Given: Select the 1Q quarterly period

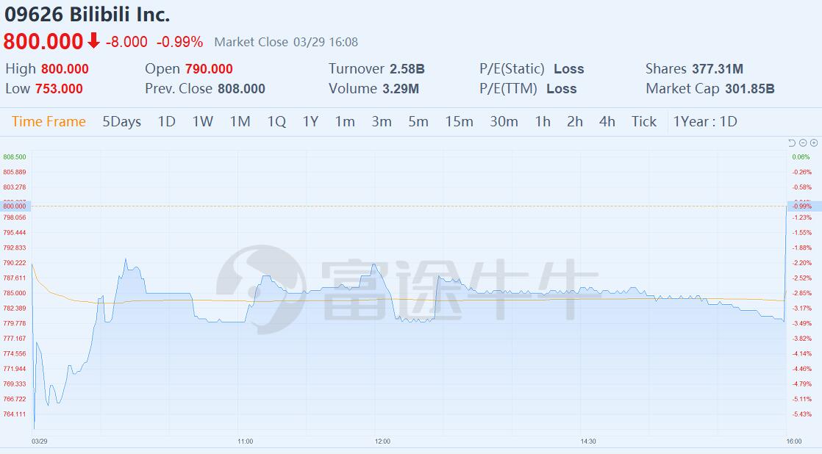Looking at the screenshot, I should tap(276, 121).
